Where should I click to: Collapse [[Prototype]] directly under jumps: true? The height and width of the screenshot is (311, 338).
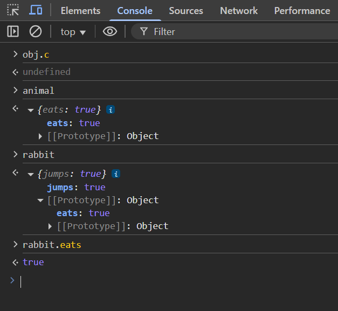coord(40,201)
